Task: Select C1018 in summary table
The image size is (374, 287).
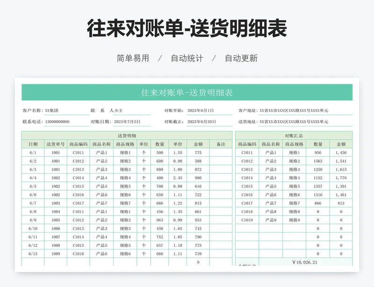Action: point(247,212)
